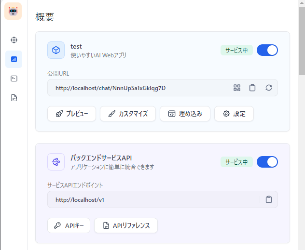This screenshot has width=305, height=250.
Task: Open the 埋め込み embed button
Action: (x=185, y=114)
